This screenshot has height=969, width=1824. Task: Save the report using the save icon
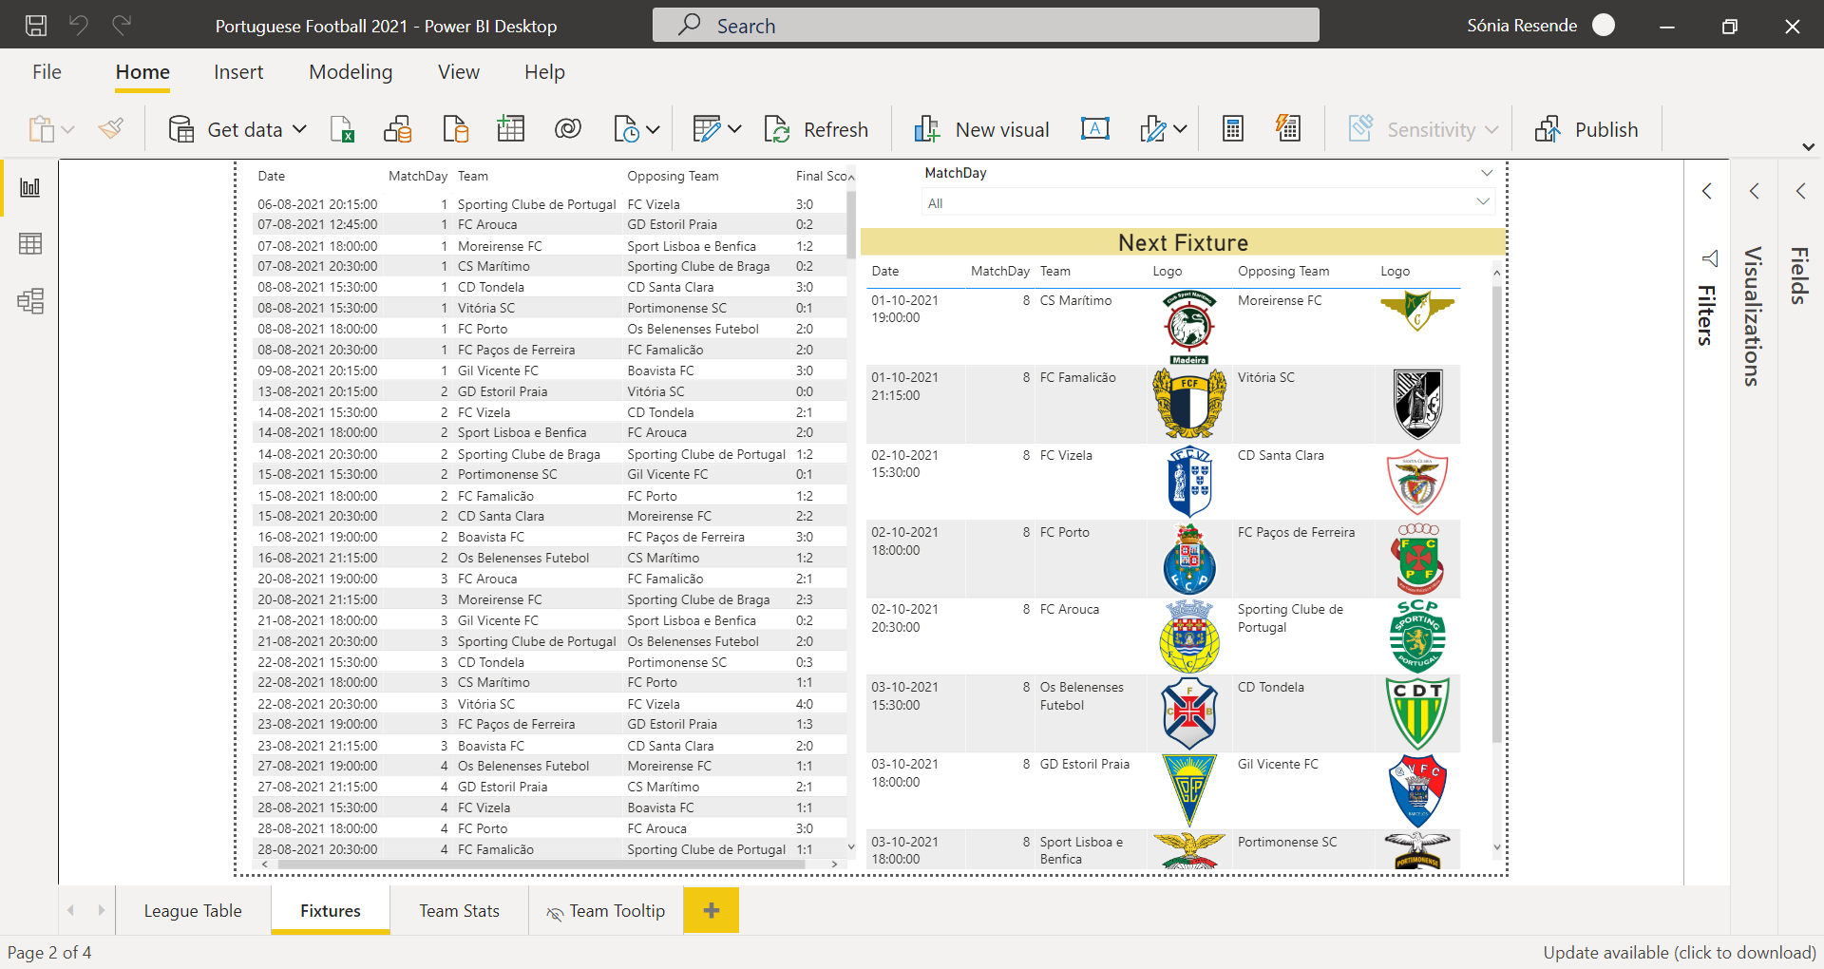(37, 26)
